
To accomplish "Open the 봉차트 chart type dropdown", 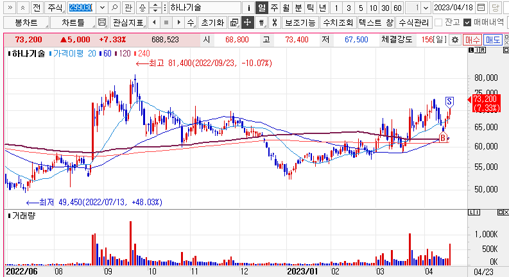I will point(26,22).
